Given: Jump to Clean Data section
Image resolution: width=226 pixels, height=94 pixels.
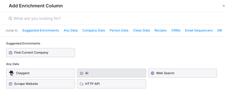Looking at the screenshot, I should [x=141, y=30].
